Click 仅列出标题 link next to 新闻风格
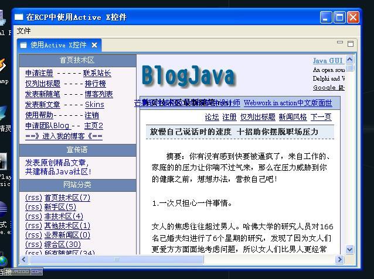 click(257, 116)
